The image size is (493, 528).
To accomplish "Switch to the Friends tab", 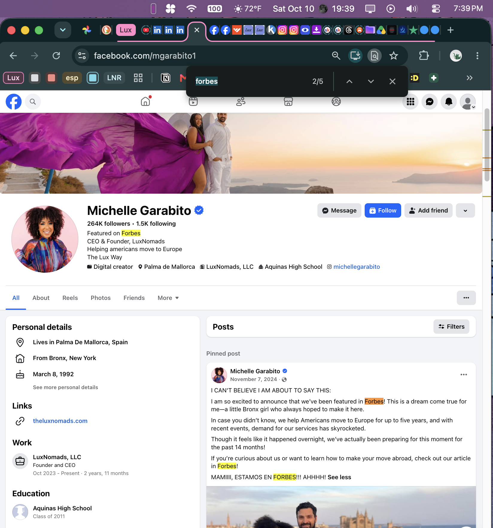I will [x=134, y=298].
